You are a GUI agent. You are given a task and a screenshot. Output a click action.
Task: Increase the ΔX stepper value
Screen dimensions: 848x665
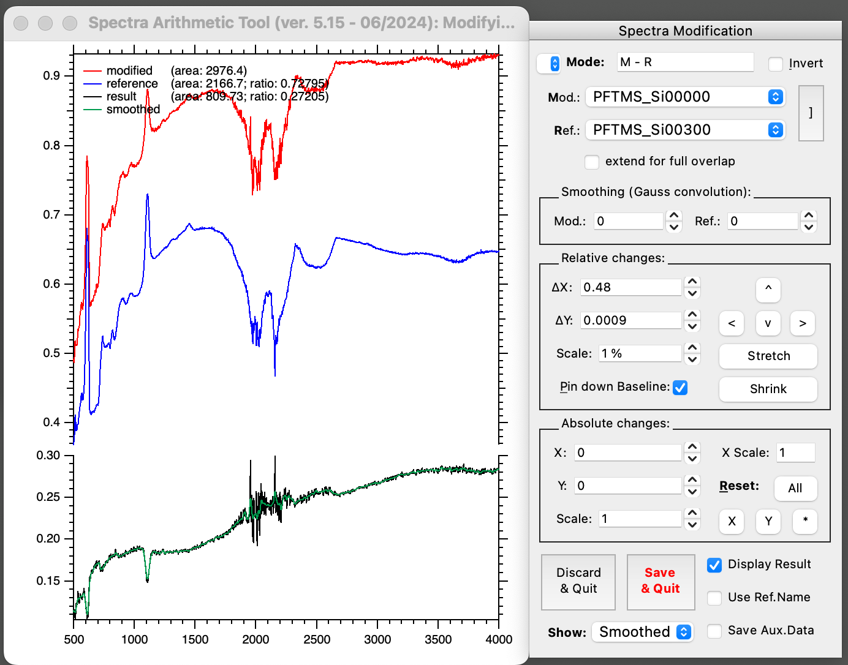(x=692, y=282)
